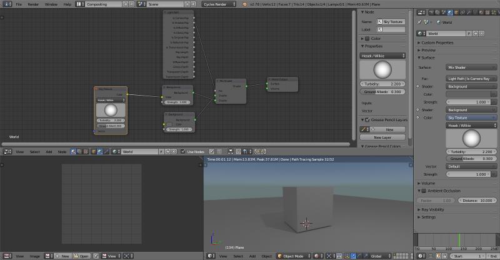Open the Cycles Render engine dropdown
This screenshot has height=260, width=500.
pyautogui.click(x=218, y=4)
